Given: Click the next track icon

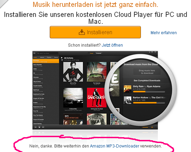Looking at the screenshot, I should (x=43, y=127).
